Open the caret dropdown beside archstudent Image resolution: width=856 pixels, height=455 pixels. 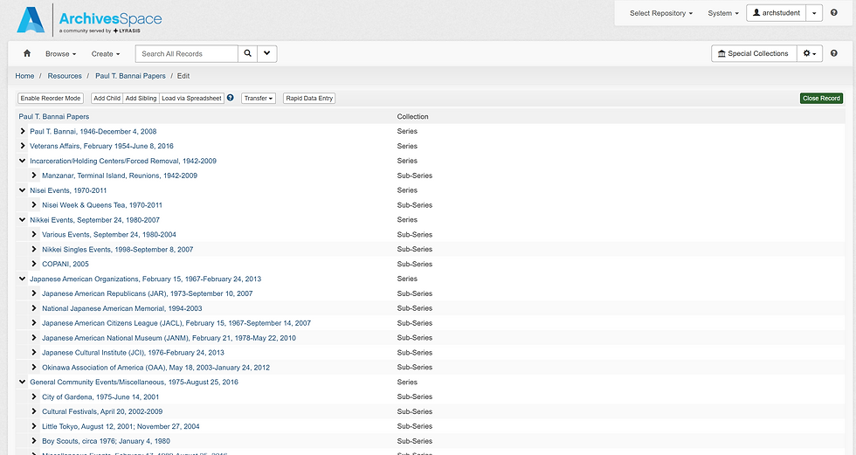(x=814, y=13)
